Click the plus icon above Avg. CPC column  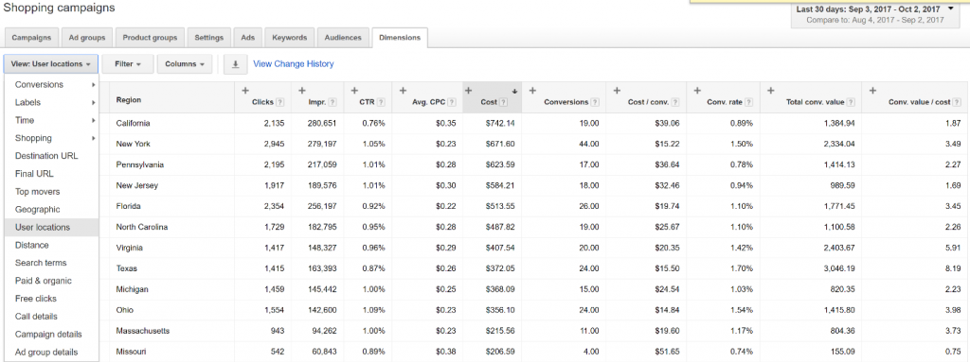404,90
